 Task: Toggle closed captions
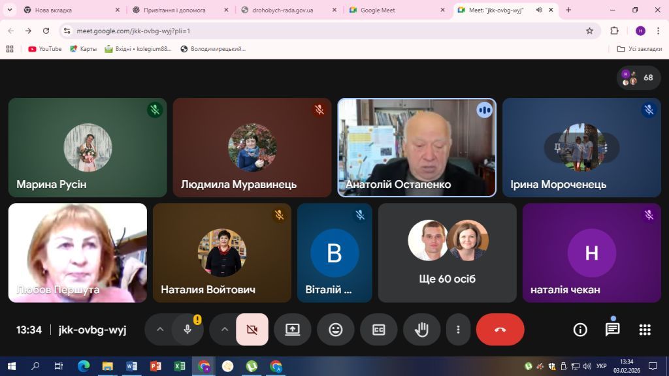(x=378, y=330)
